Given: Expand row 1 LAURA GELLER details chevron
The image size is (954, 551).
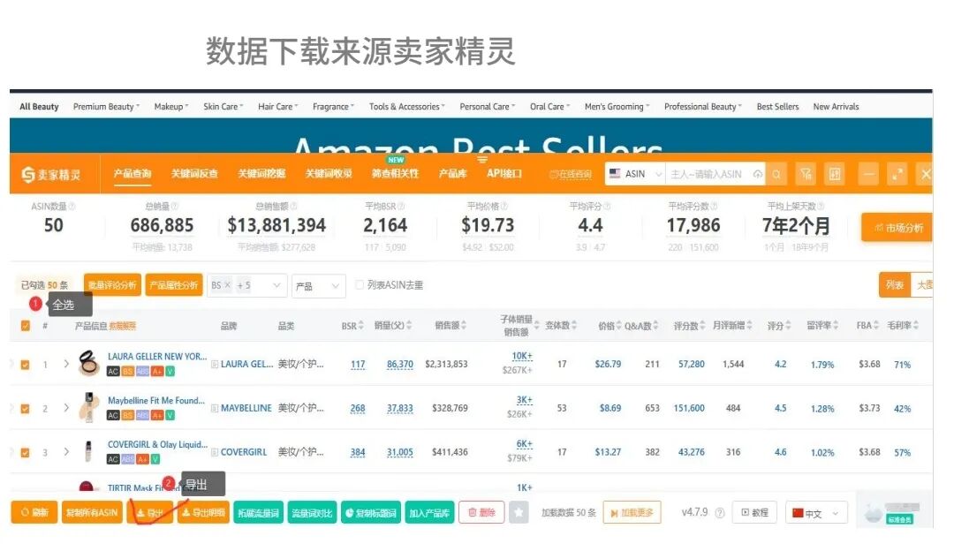Looking at the screenshot, I should pyautogui.click(x=65, y=364).
